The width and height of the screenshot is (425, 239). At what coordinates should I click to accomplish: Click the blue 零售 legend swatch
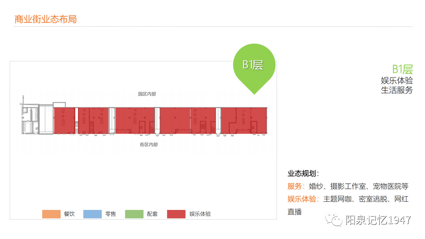pyautogui.click(x=92, y=214)
